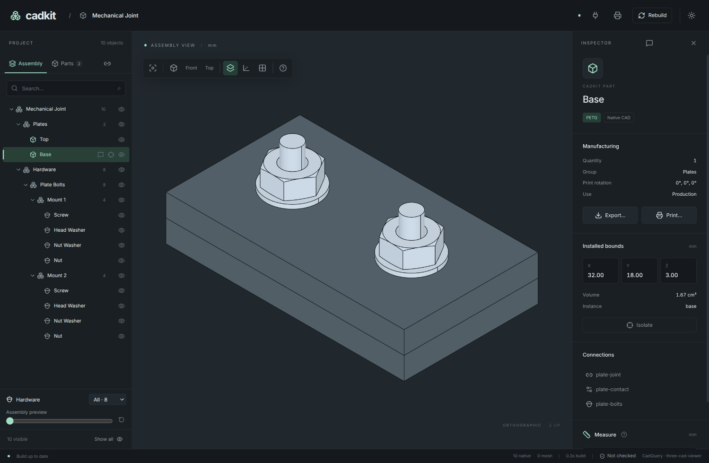This screenshot has width=709, height=463.
Task: Select the Top view button
Action: point(210,68)
